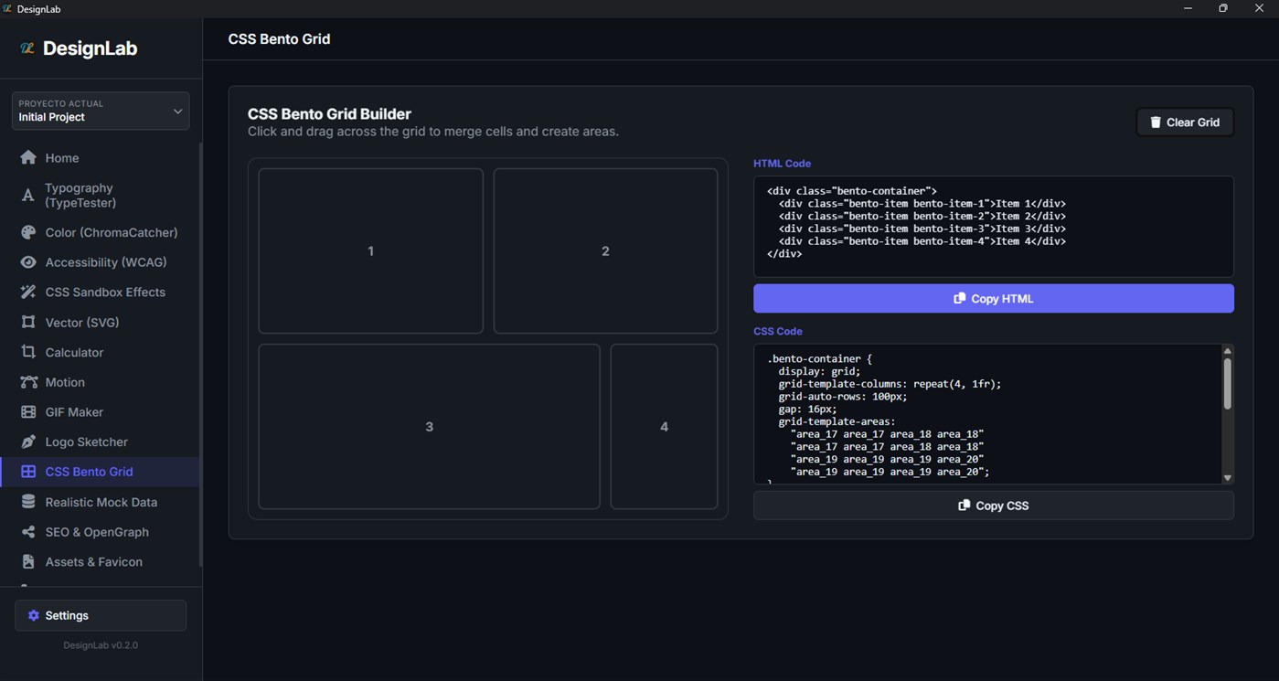This screenshot has width=1279, height=681.
Task: Click the Clear Grid button
Action: (x=1185, y=122)
